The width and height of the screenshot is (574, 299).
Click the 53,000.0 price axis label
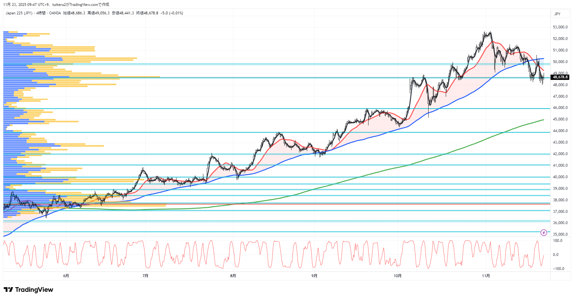click(560, 27)
